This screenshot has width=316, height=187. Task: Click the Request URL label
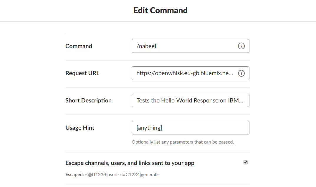[82, 73]
